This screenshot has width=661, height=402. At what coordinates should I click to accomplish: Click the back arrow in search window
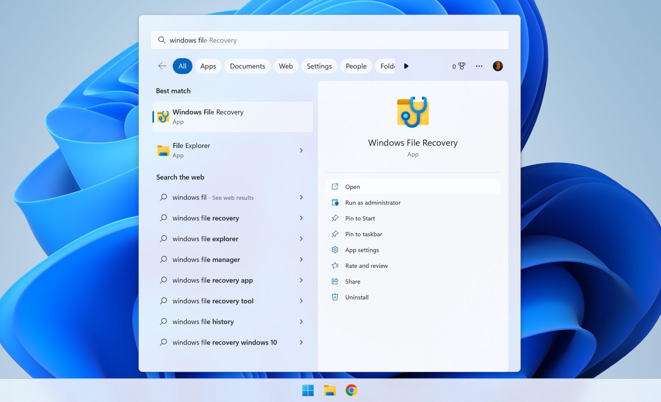pos(162,66)
